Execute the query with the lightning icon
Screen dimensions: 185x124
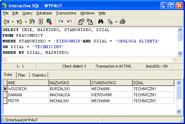click(x=32, y=22)
